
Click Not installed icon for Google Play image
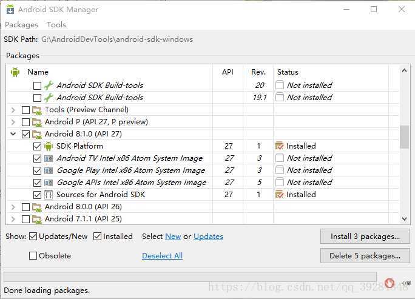point(280,170)
